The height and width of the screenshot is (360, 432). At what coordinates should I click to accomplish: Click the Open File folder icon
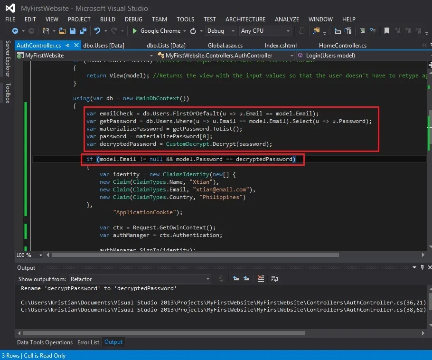coord(62,31)
